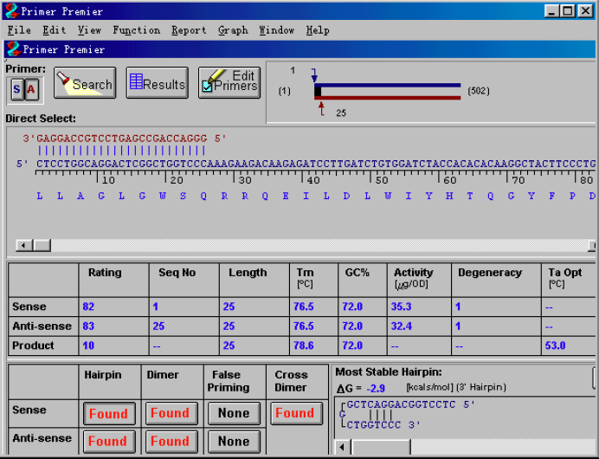
Task: Open the Function menu
Action: [x=136, y=30]
